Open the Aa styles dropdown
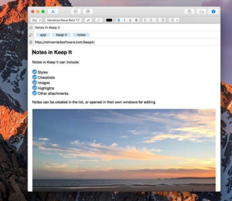The image size is (232, 201). point(36,20)
